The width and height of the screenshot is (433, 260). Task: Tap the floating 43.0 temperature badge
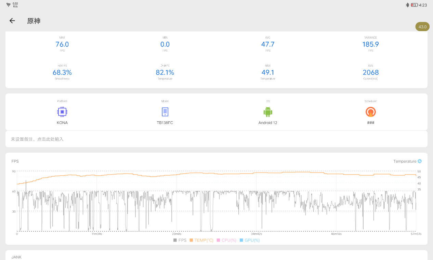coord(422,27)
